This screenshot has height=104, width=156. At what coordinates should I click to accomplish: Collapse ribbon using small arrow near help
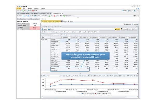tap(136, 9)
